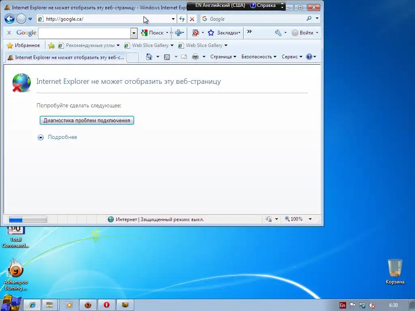Image resolution: width=415 pixels, height=311 pixels.
Task: Open the Home button dropdown arrow
Action: coord(158,57)
